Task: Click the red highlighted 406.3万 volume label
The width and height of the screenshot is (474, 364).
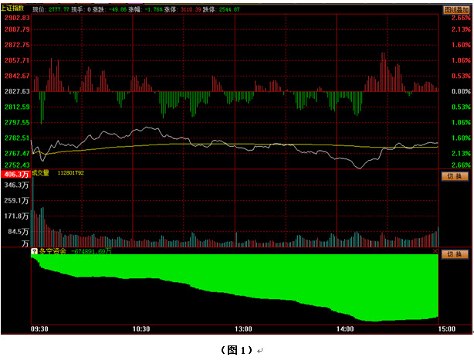Action: click(15, 175)
